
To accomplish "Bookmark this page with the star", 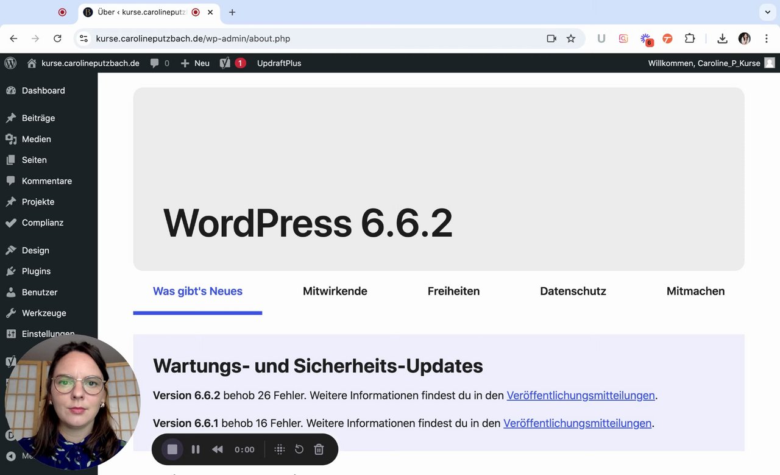I will click(571, 38).
